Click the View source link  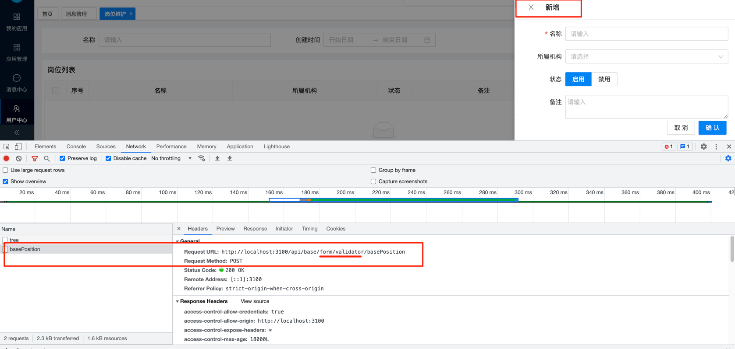[255, 301]
